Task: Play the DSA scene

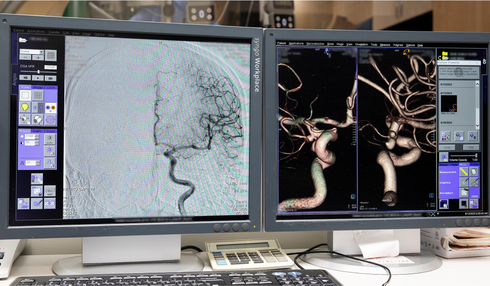Action: point(38,78)
